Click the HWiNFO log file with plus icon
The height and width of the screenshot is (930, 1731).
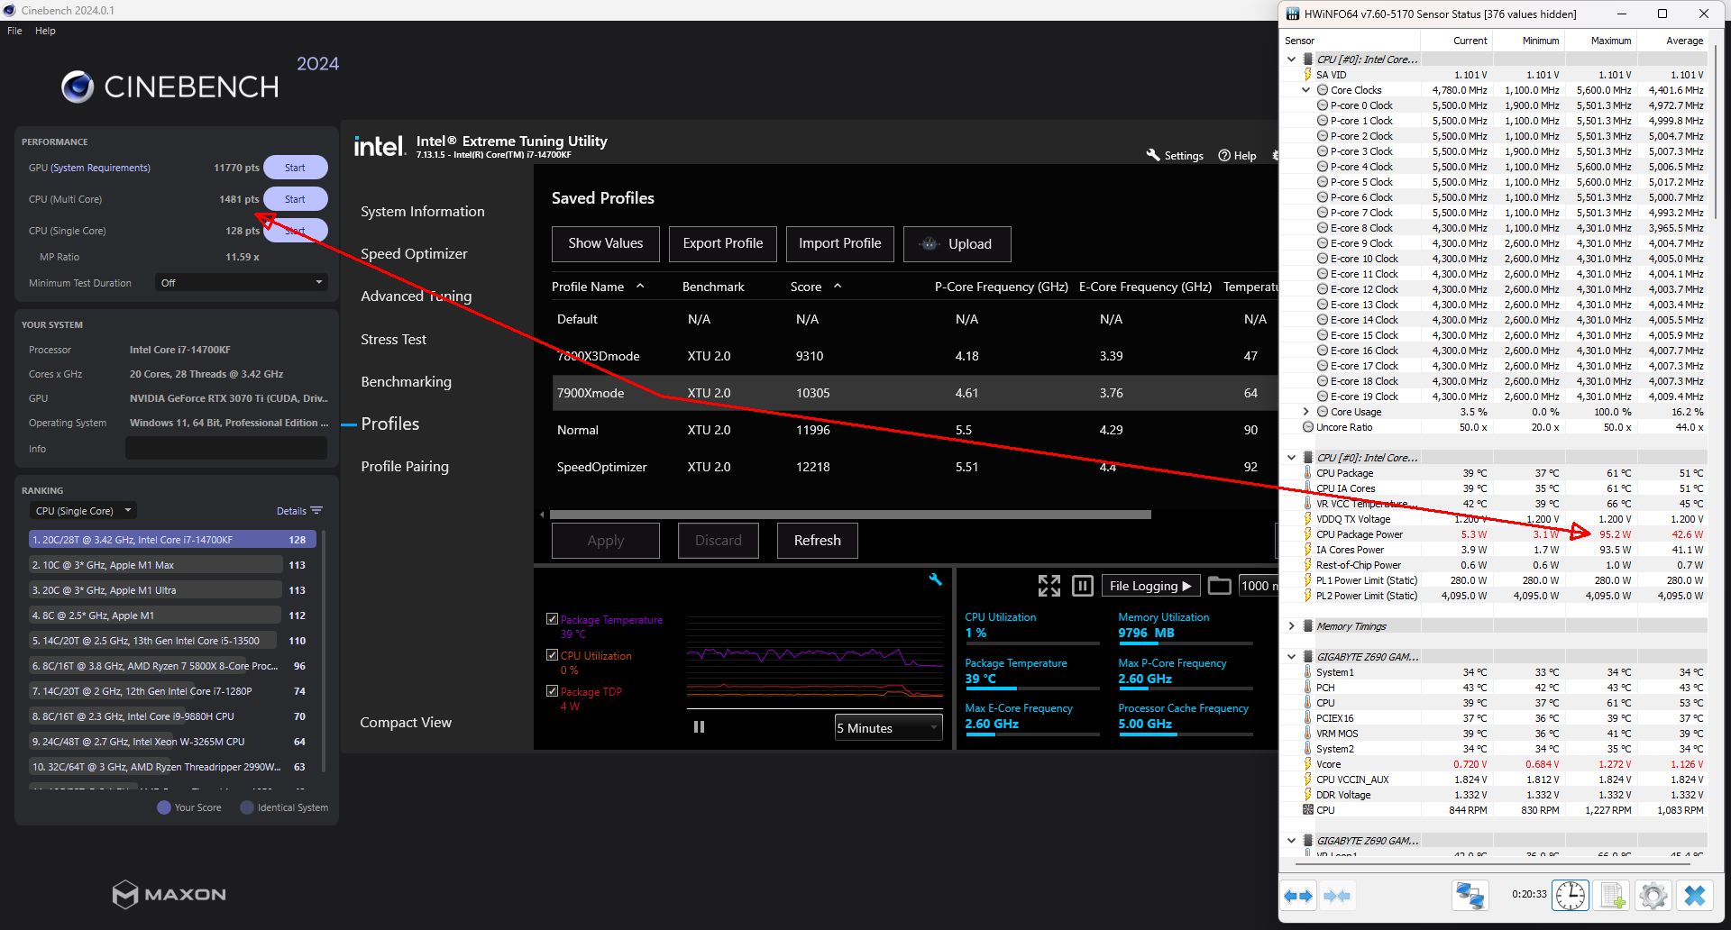click(1612, 896)
